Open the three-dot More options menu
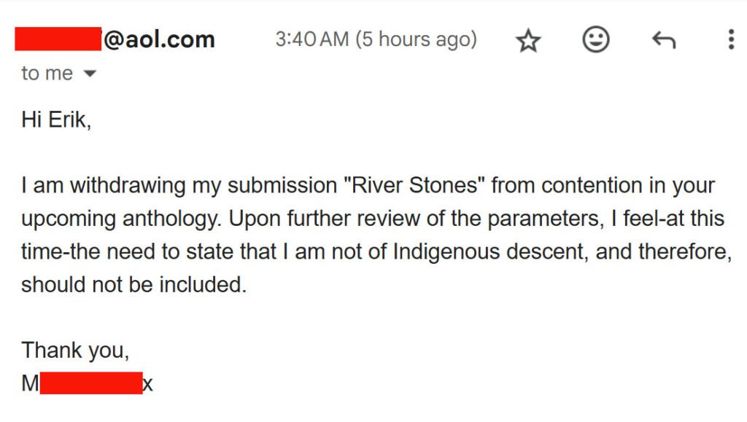This screenshot has width=747, height=422. click(731, 39)
